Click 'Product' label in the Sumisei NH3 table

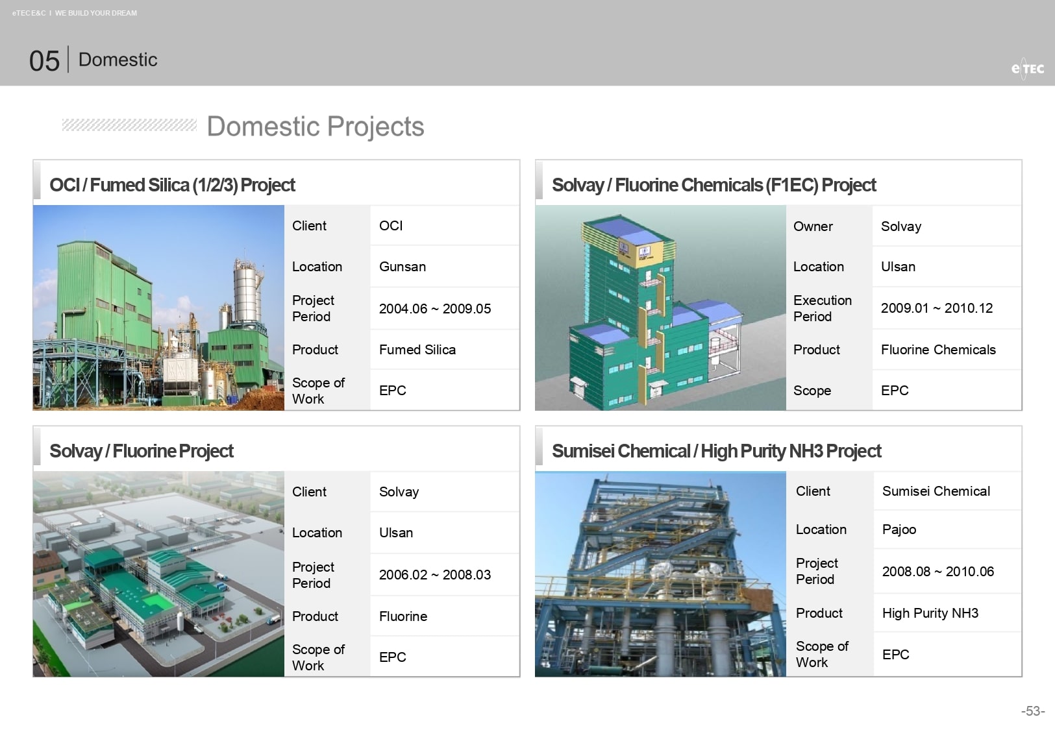point(819,613)
